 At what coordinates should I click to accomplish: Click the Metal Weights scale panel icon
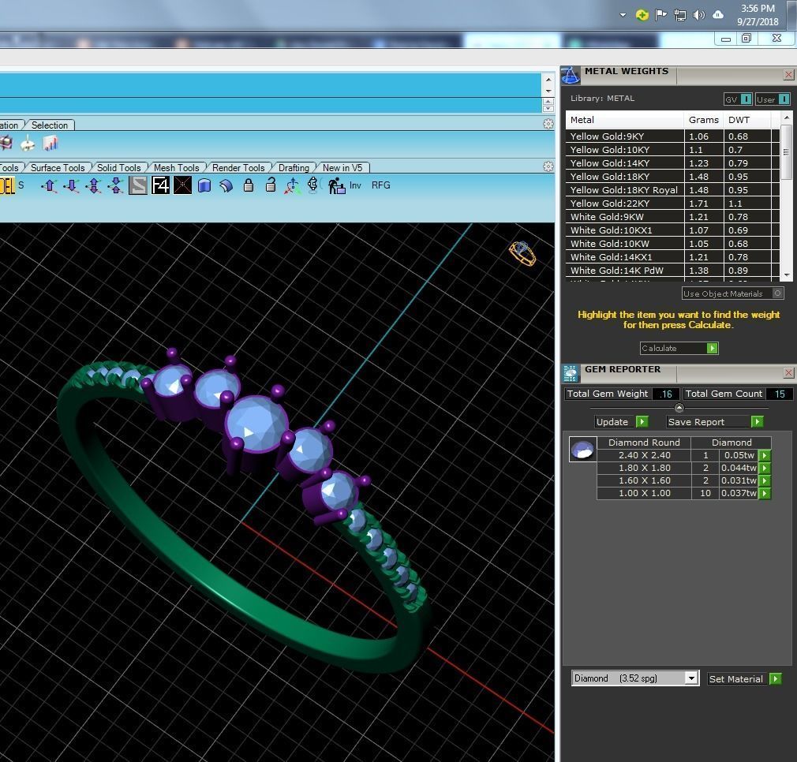571,77
